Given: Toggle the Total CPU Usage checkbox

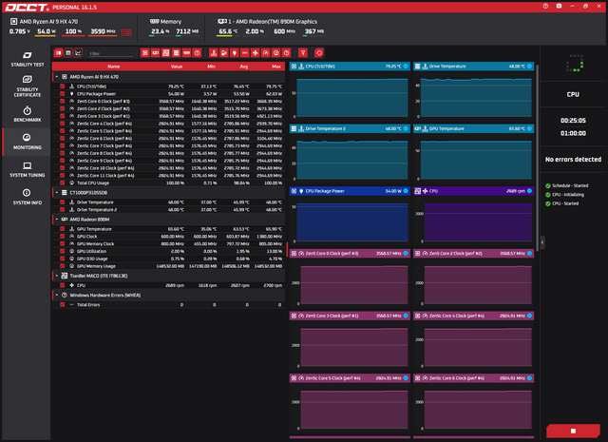Looking at the screenshot, I should (63, 183).
